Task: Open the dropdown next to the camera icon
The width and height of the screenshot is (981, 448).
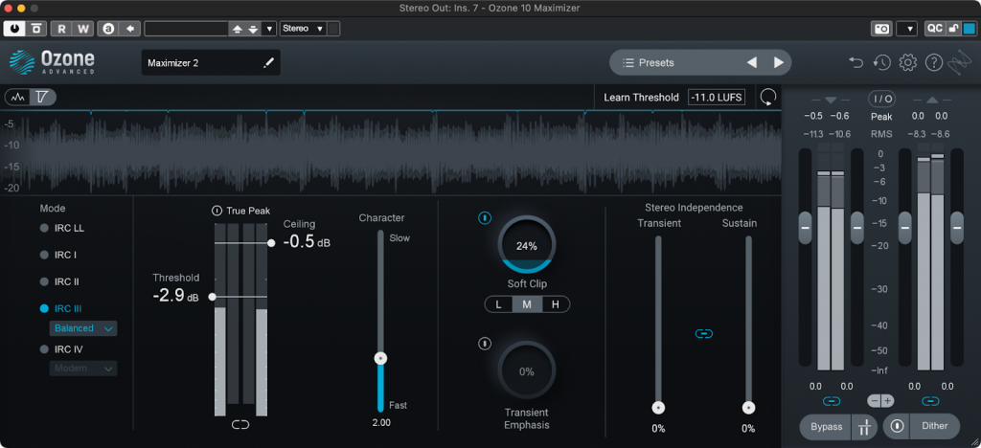Action: coord(907,28)
